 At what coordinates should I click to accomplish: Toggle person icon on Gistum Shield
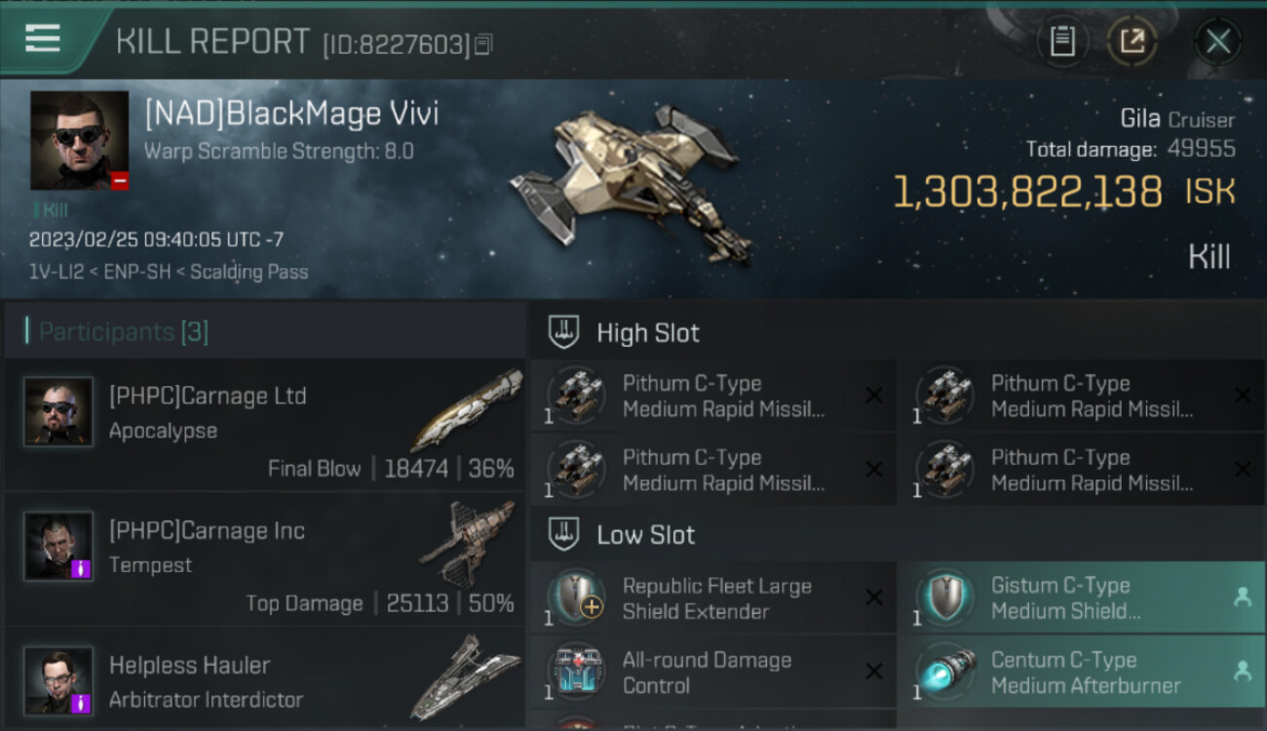click(1242, 597)
